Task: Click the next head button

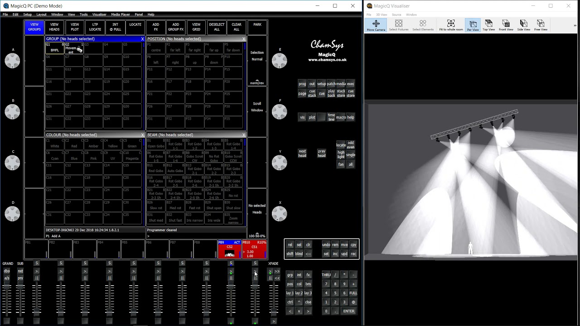Action: 302,153
